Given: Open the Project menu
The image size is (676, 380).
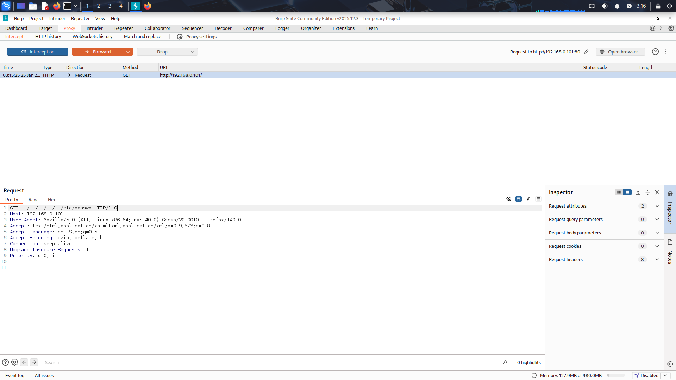Looking at the screenshot, I should (x=36, y=19).
